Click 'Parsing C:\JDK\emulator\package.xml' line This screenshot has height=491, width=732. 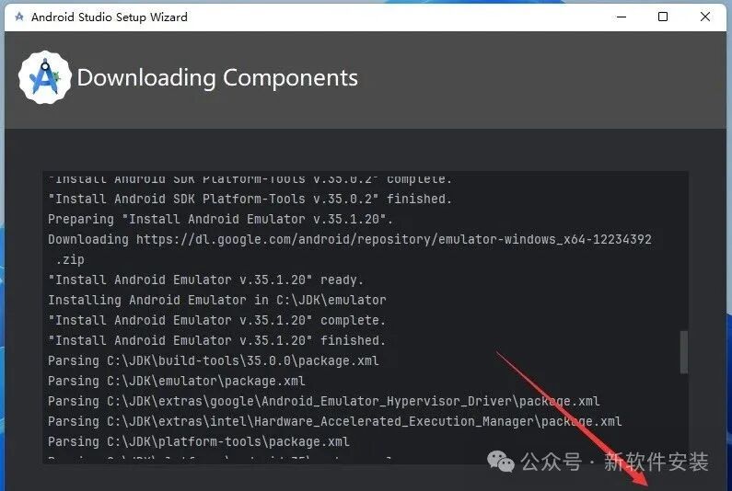[x=177, y=381]
